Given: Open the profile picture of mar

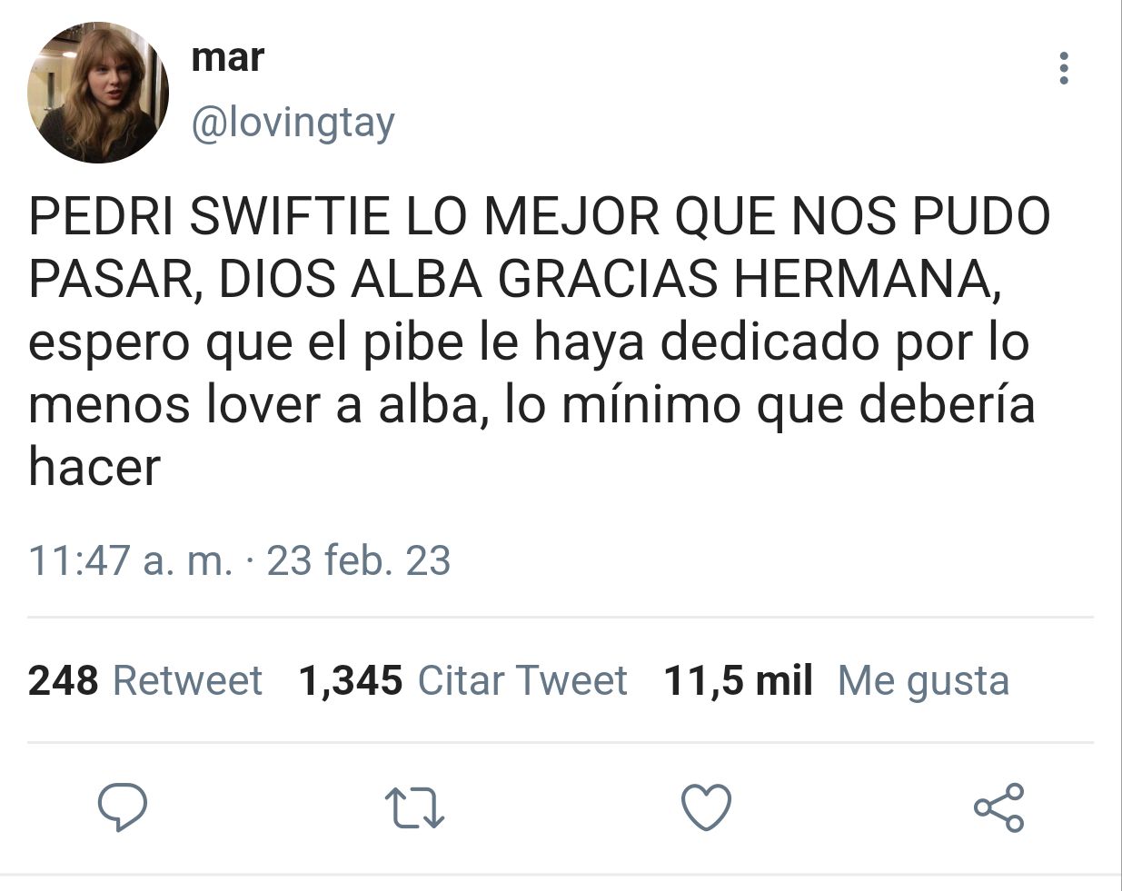Looking at the screenshot, I should pos(98,92).
